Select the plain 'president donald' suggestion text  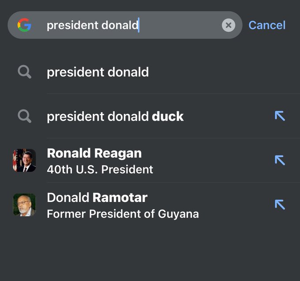(x=98, y=72)
